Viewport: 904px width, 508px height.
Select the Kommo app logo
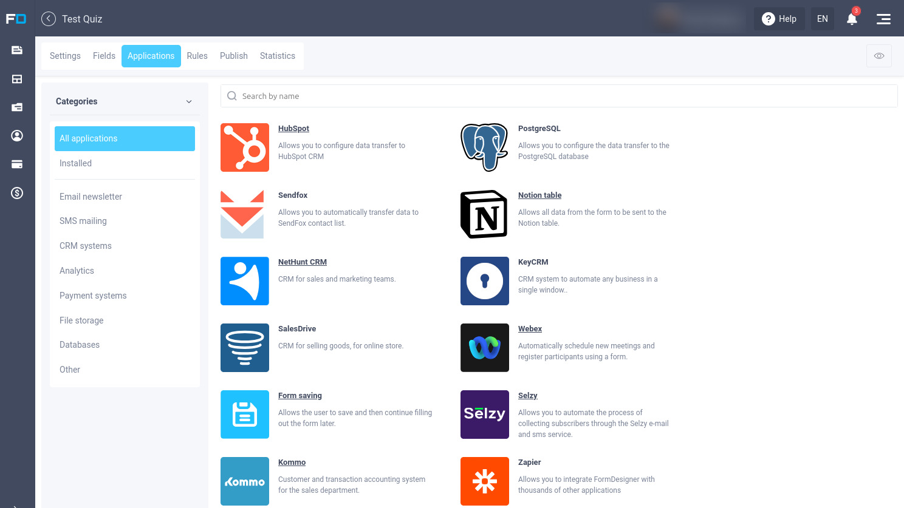(x=245, y=481)
